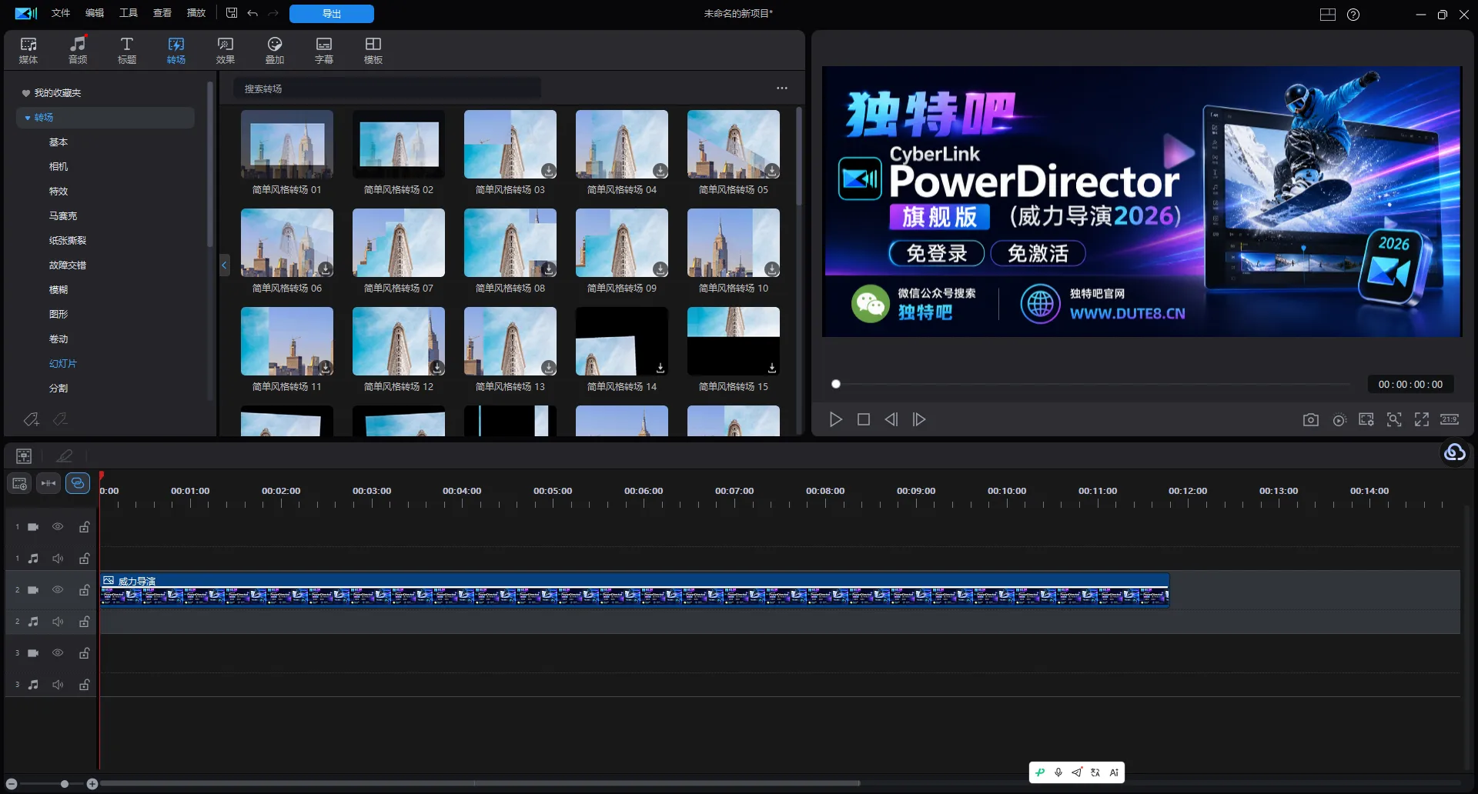Click the 00:00:00:00 timecode field

pyautogui.click(x=1410, y=384)
